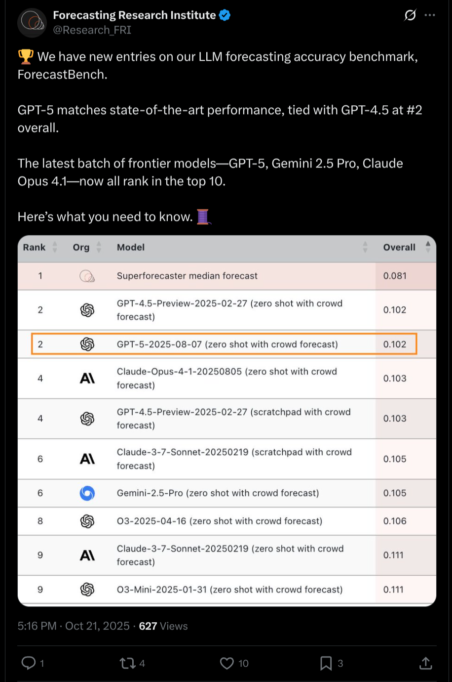
Task: Click the blue verified badge
Action: coord(225,15)
